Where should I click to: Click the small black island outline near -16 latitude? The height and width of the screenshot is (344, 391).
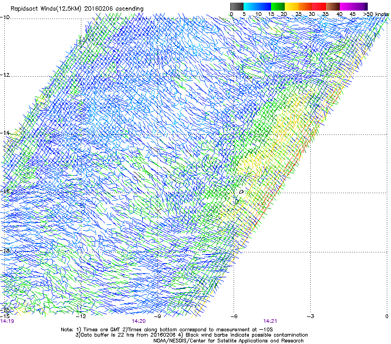click(x=241, y=192)
